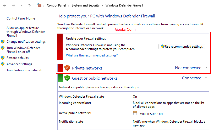Open the Recent locations dropdown arrow

coord(21,5)
